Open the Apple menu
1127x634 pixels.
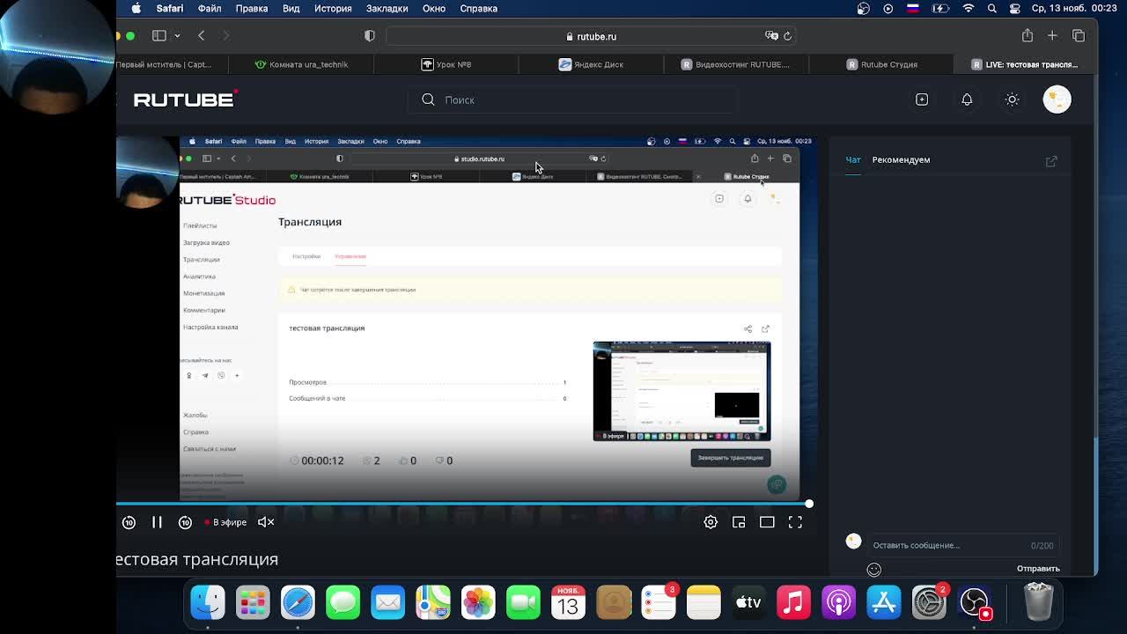click(136, 8)
